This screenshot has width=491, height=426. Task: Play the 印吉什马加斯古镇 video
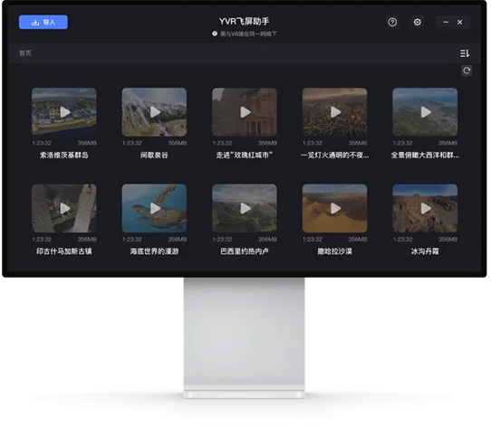(64, 208)
